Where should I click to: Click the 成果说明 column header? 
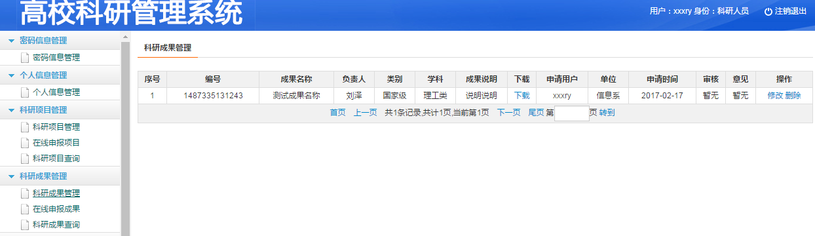481,79
